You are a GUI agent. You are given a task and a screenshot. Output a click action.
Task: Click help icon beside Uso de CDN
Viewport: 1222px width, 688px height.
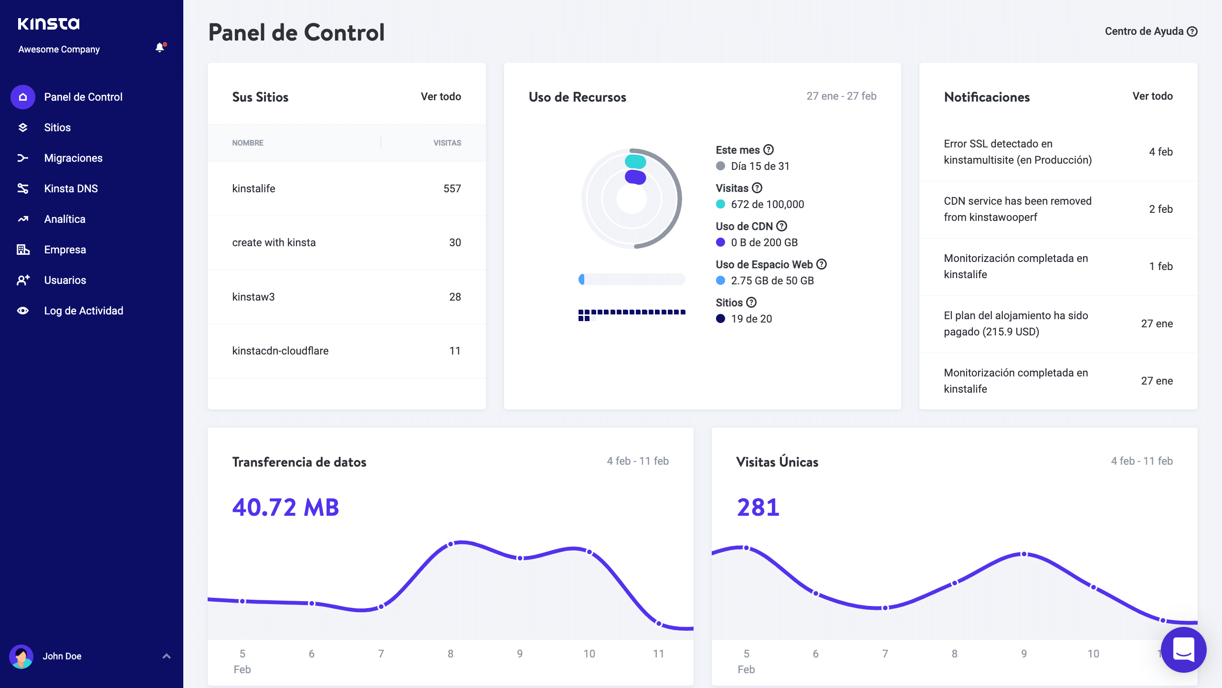[781, 226]
